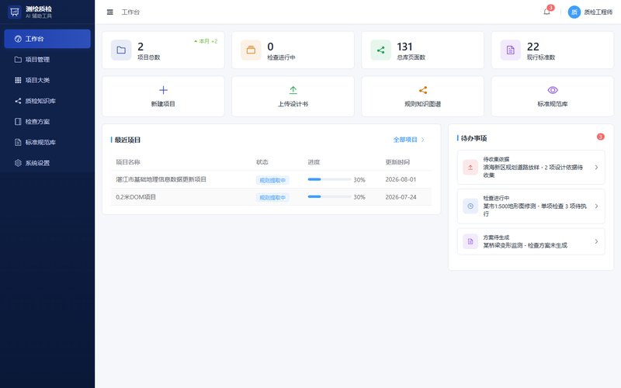Click the 质检知识库 share icon in sidebar

[x=18, y=101]
